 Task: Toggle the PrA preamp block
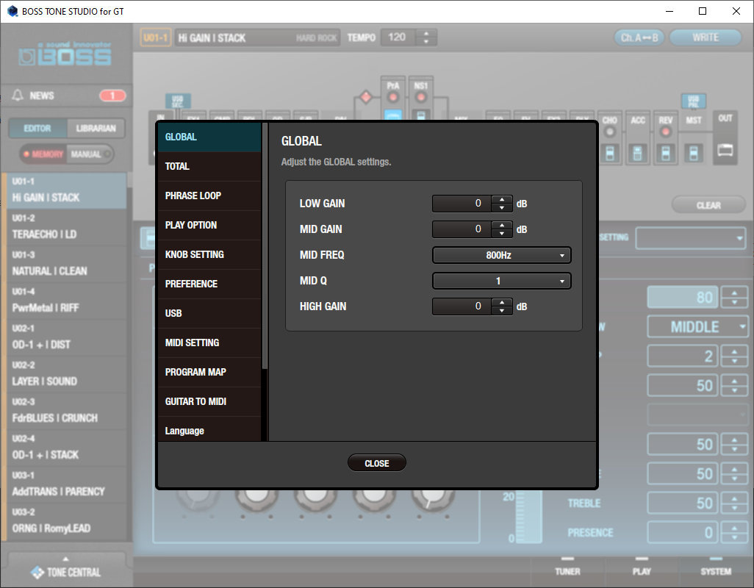point(393,97)
